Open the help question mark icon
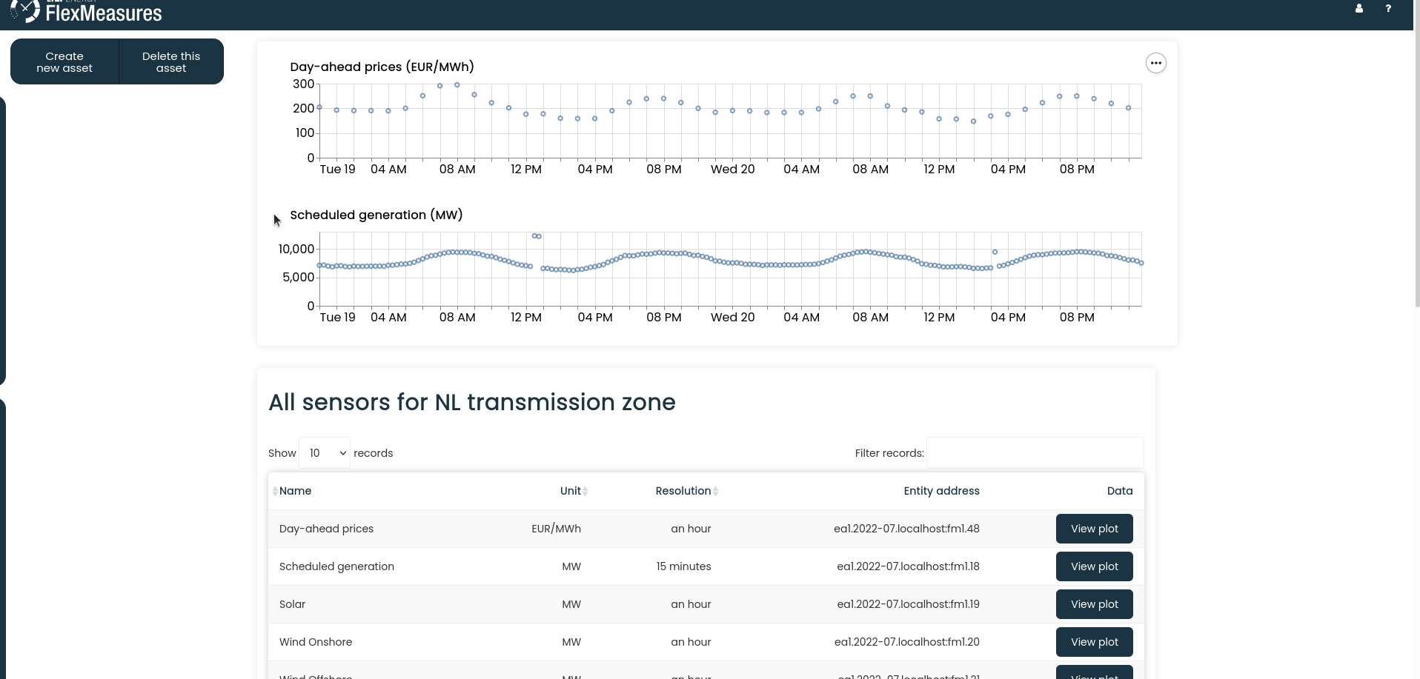Screen dimensions: 1420x679 (x=1387, y=9)
